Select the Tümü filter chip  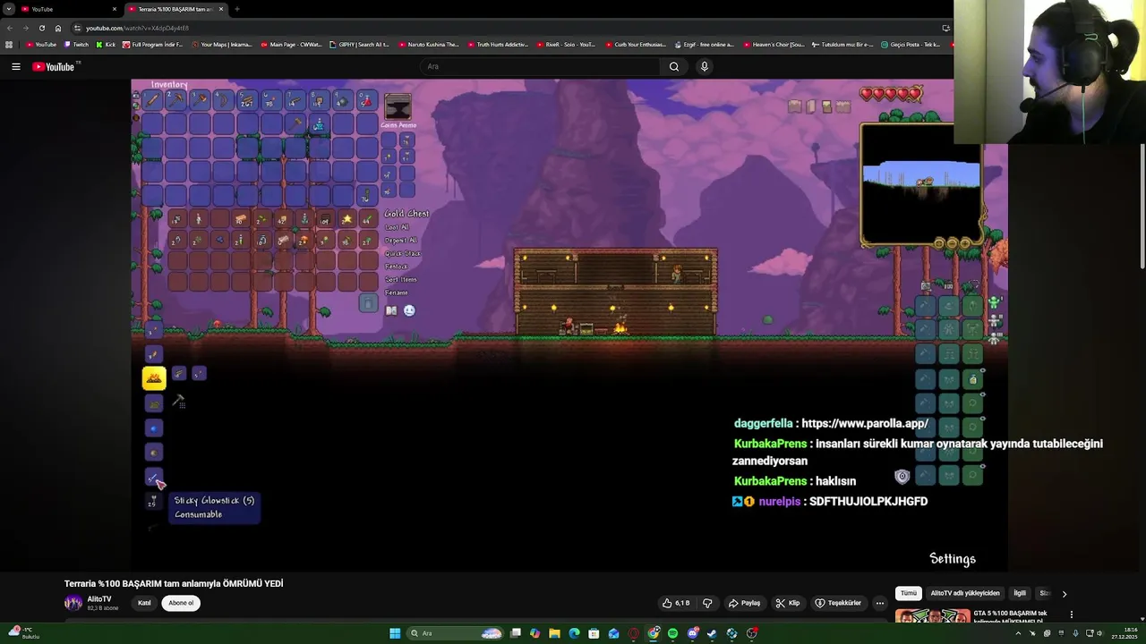(x=909, y=593)
